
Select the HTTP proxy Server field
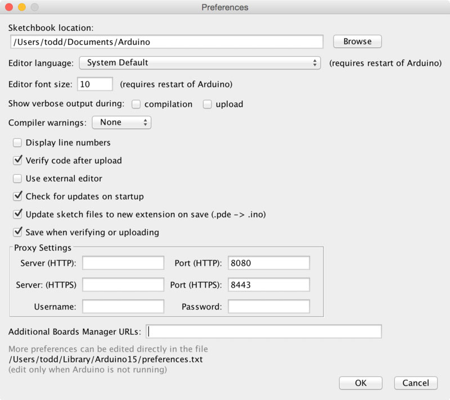point(123,262)
